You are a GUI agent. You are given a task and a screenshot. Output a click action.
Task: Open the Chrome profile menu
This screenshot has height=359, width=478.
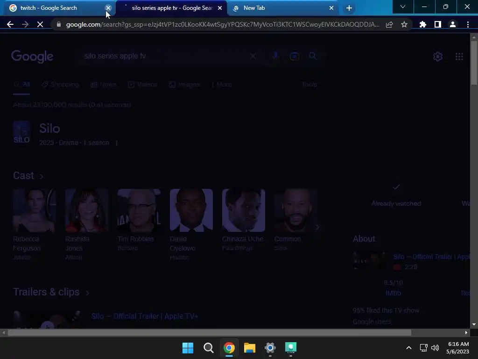tap(453, 24)
